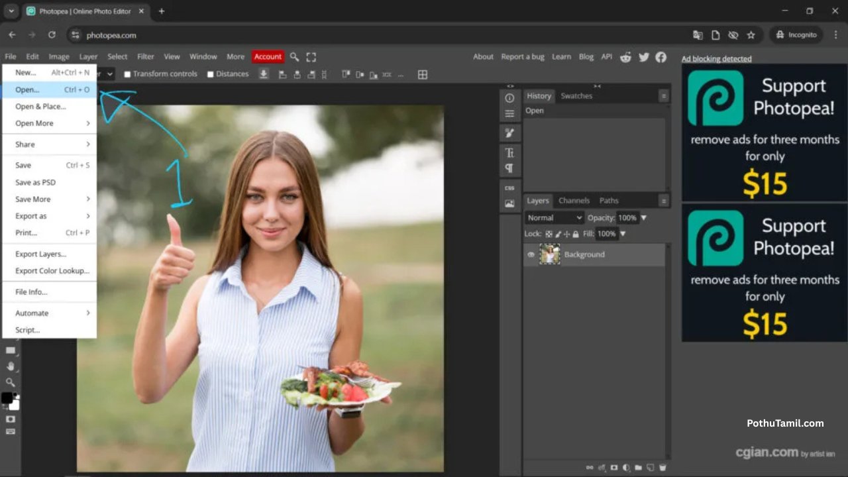
Task: Open the Opacity slider arrow
Action: coord(643,217)
